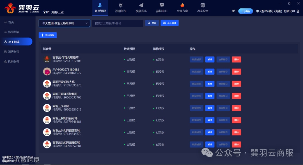Image resolution: width=303 pixels, height=165 pixels.
Task: Select 员工矩阵 in the sidebar
Action: click(17, 42)
